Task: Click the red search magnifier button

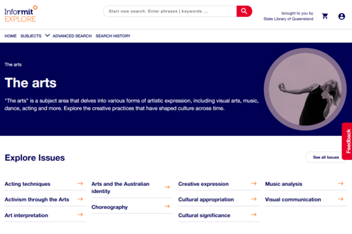Action: tap(244, 11)
